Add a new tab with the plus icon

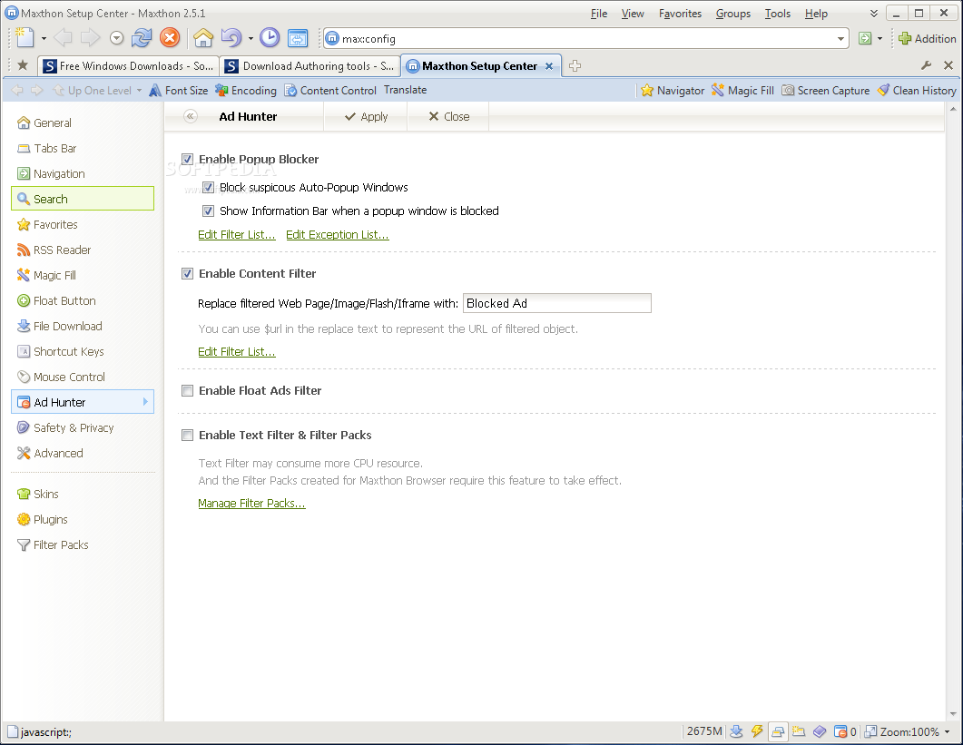575,65
